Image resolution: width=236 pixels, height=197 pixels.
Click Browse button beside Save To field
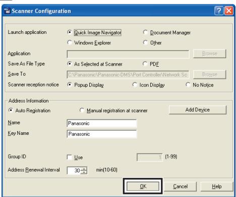(x=210, y=74)
